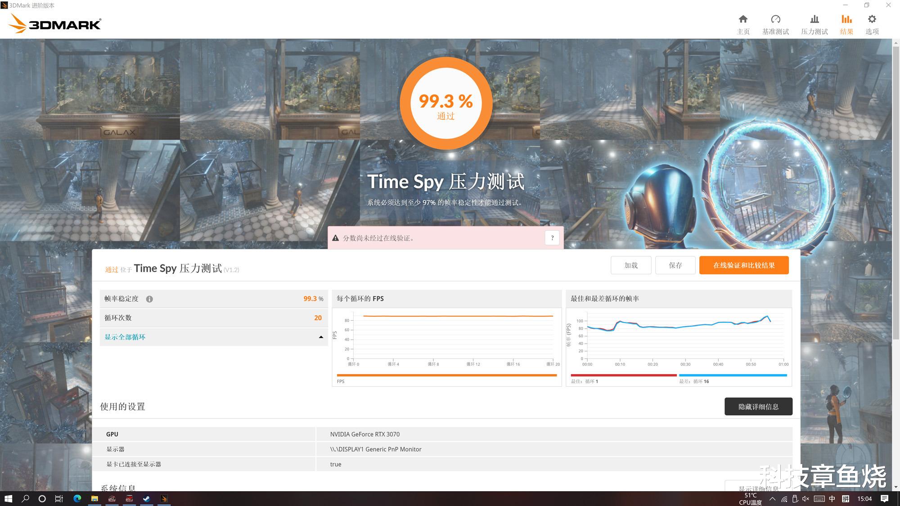Open the Windows Start menu

tap(8, 498)
